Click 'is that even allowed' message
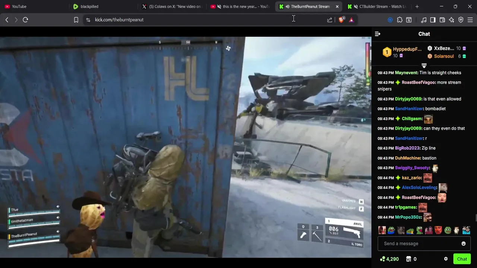This screenshot has width=477, height=268. [x=442, y=99]
